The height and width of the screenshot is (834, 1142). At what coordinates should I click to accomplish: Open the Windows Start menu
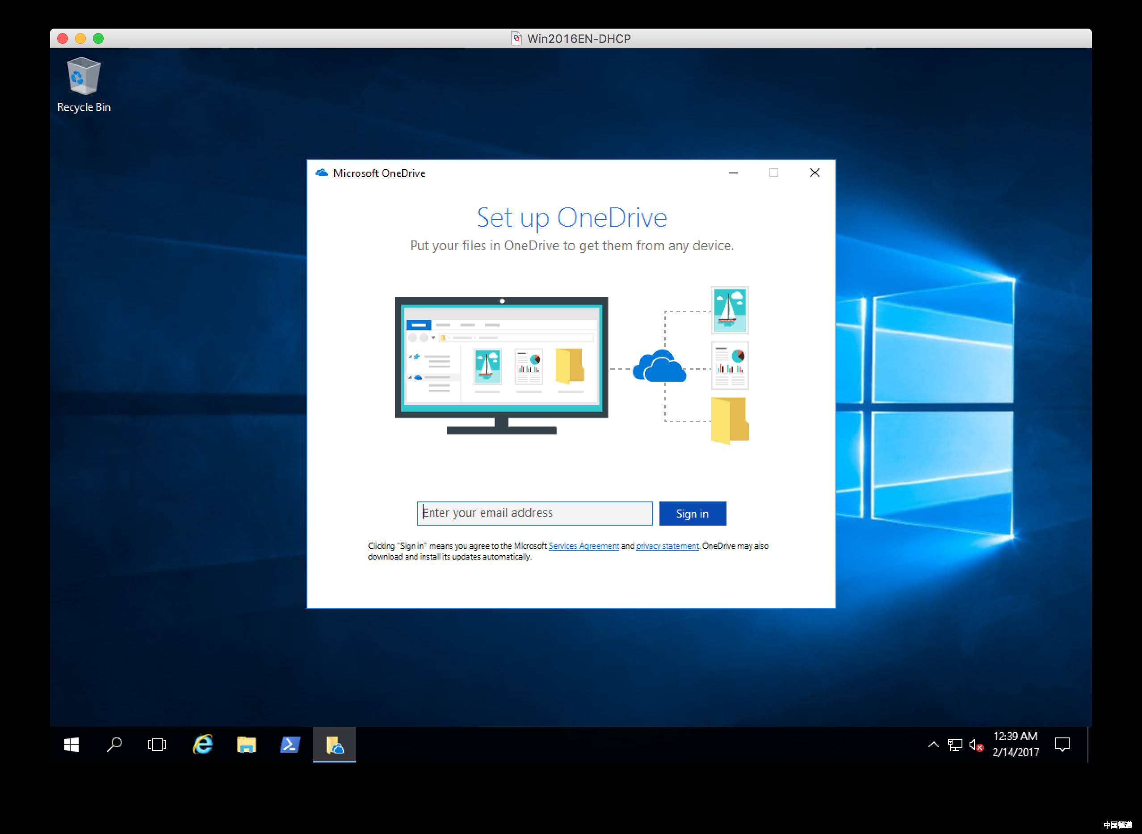(71, 745)
